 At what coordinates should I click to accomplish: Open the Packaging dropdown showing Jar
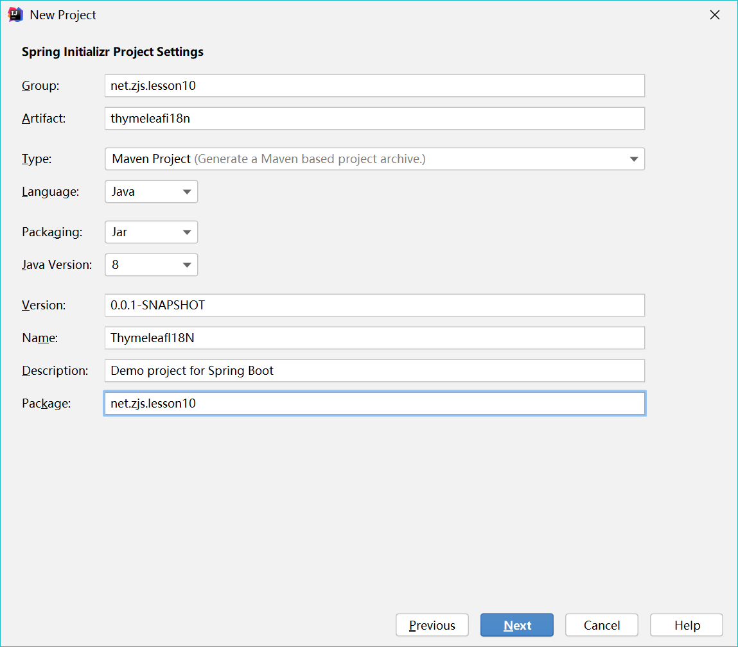click(151, 232)
